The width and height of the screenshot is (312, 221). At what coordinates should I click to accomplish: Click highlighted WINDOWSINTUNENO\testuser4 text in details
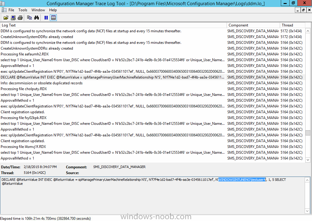(242, 180)
